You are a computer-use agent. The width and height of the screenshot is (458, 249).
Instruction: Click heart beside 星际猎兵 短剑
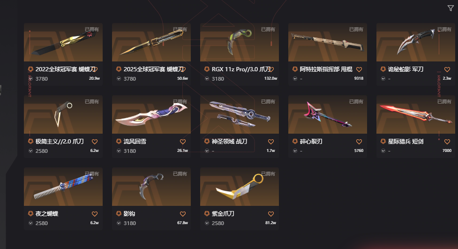(447, 142)
